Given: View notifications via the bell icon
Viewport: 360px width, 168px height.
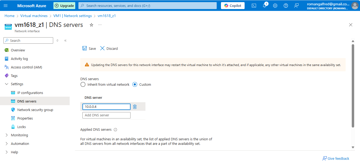Looking at the screenshot, I should (264, 5).
